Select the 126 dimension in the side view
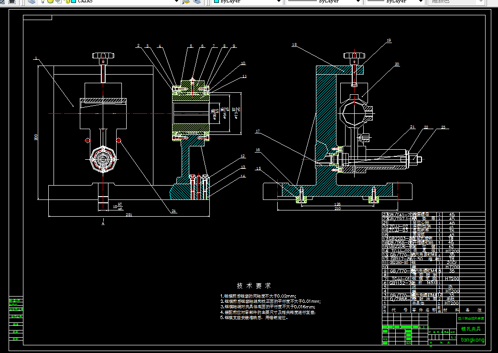 point(337,204)
